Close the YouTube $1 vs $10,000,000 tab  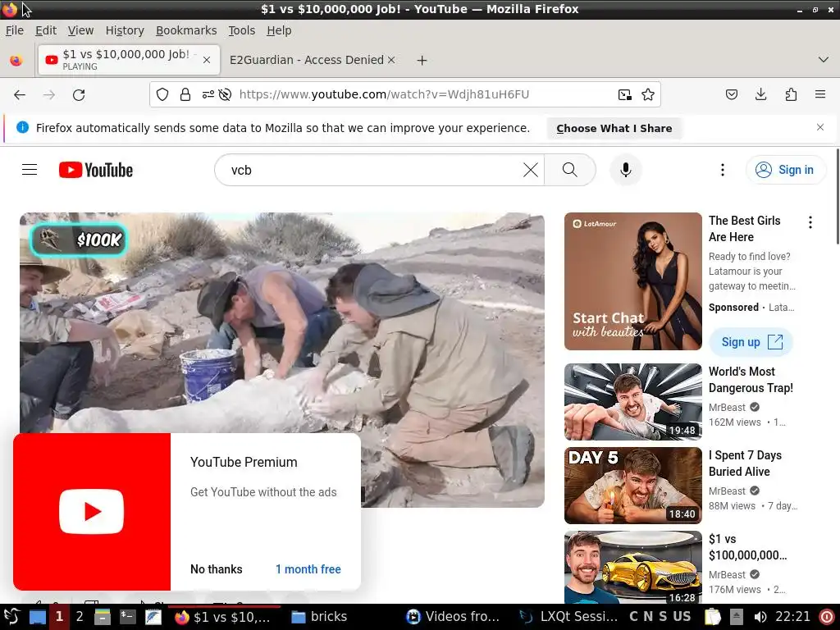click(x=207, y=60)
